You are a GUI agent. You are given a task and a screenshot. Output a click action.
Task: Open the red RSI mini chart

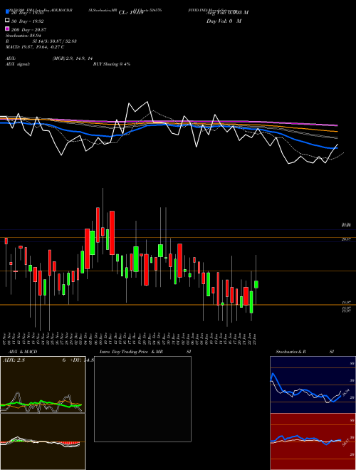point(313,442)
